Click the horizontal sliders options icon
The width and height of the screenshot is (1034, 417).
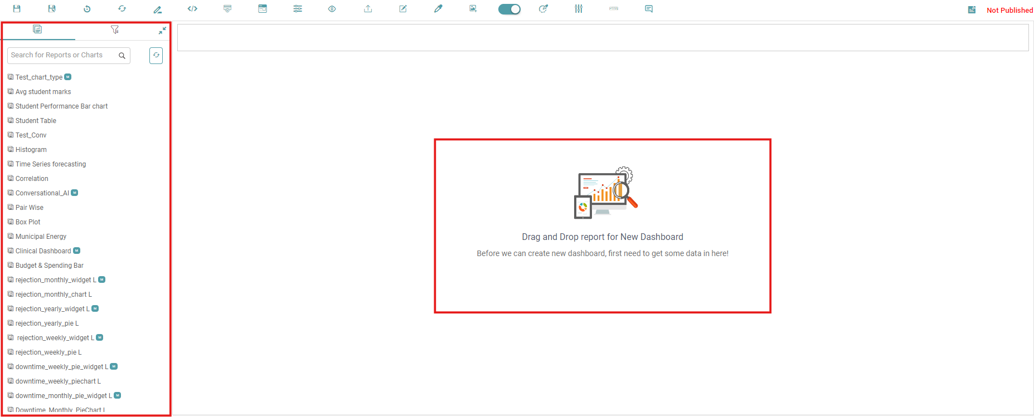(298, 9)
